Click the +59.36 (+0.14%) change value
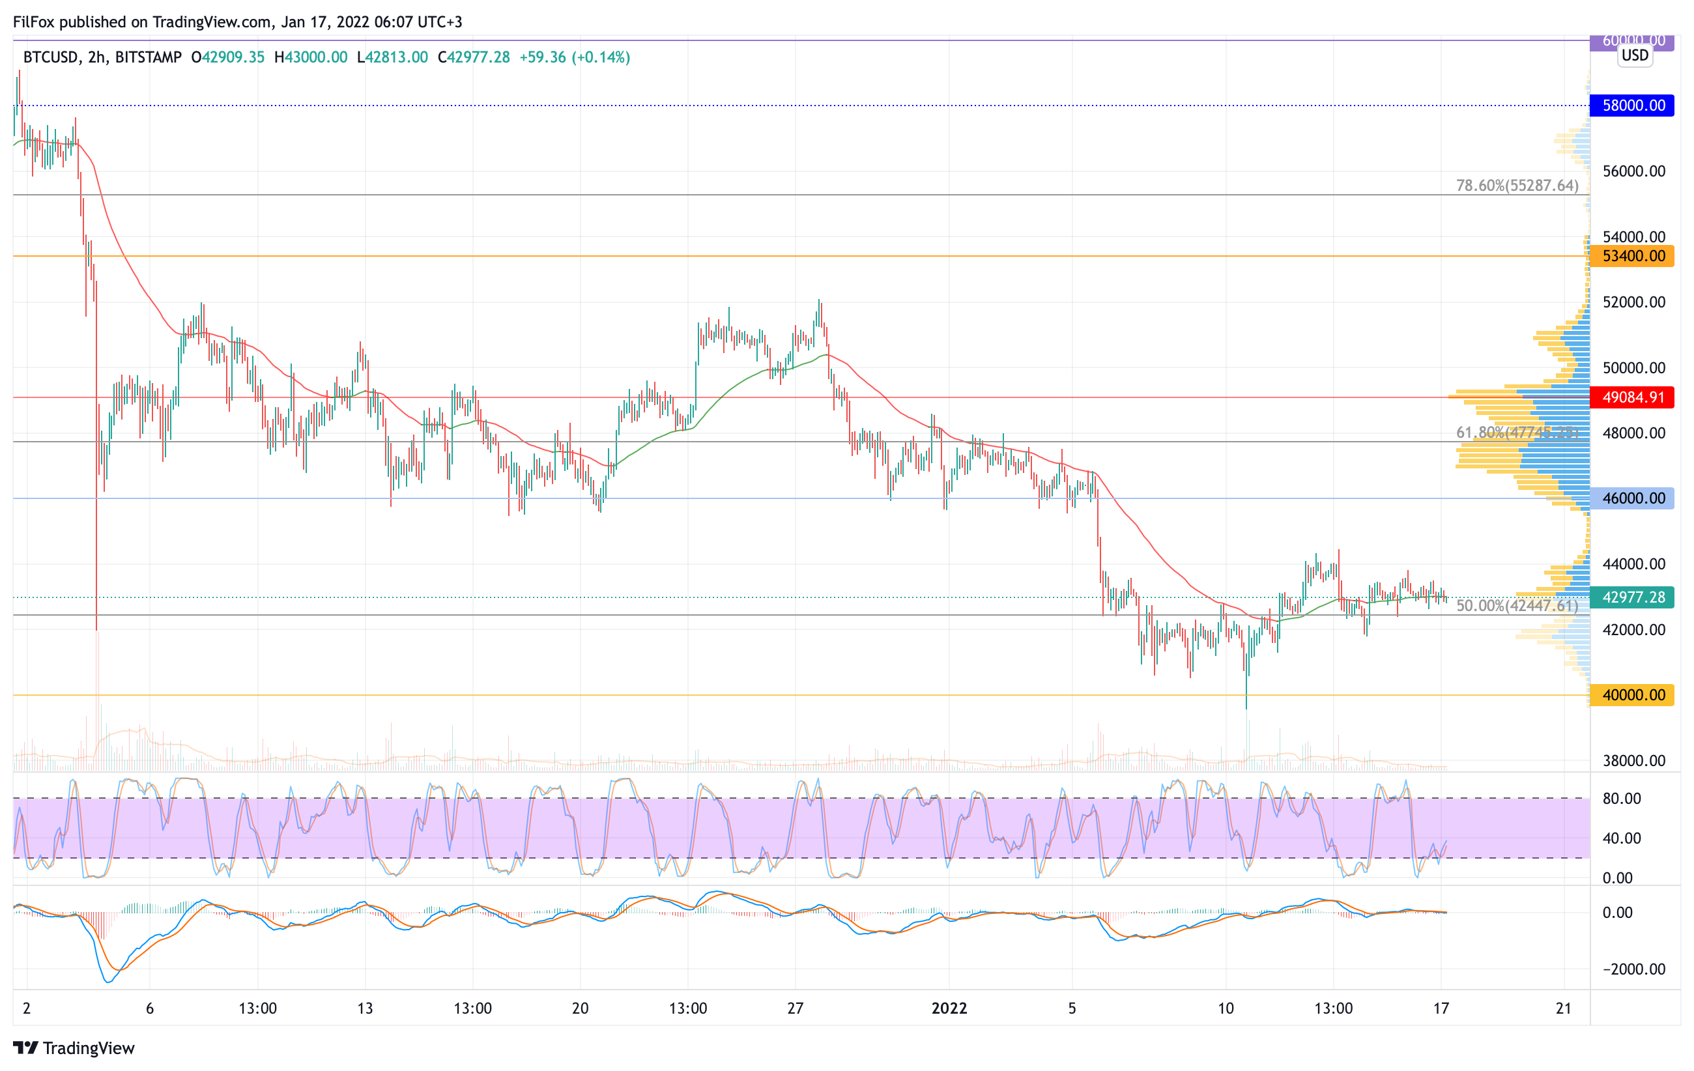Viewport: 1694px width, 1071px height. tap(574, 57)
